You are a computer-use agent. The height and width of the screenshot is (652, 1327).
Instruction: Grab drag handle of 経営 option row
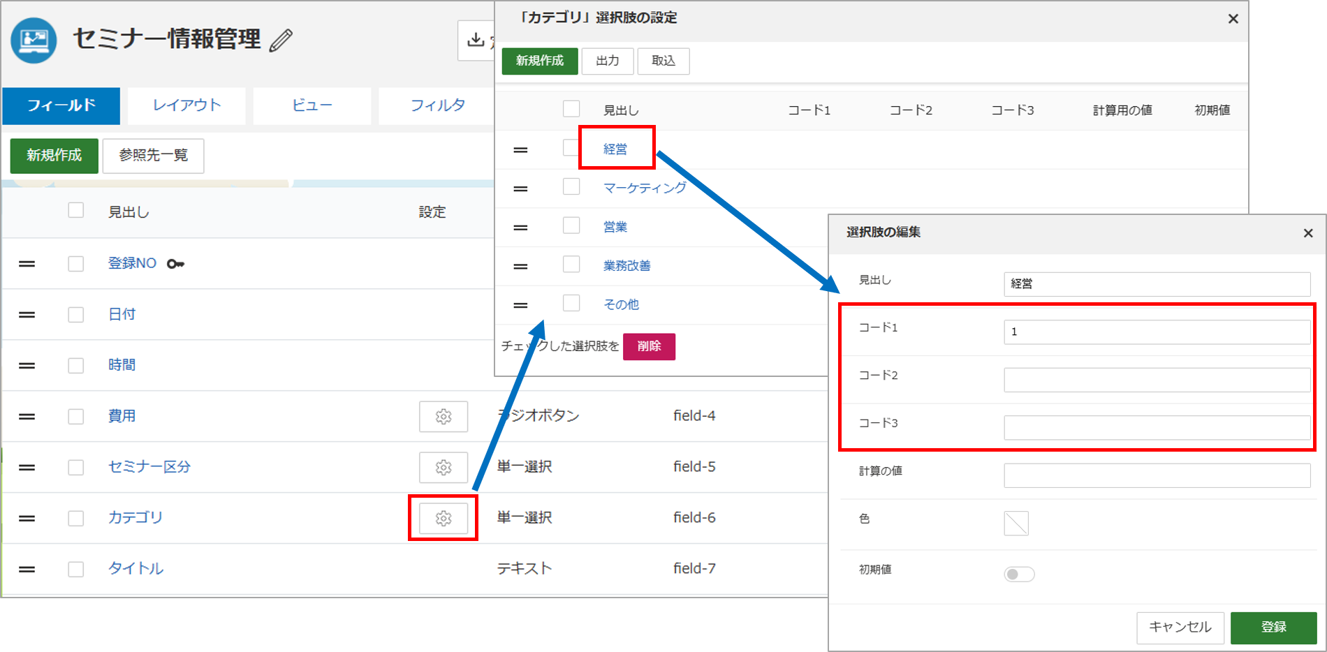520,150
